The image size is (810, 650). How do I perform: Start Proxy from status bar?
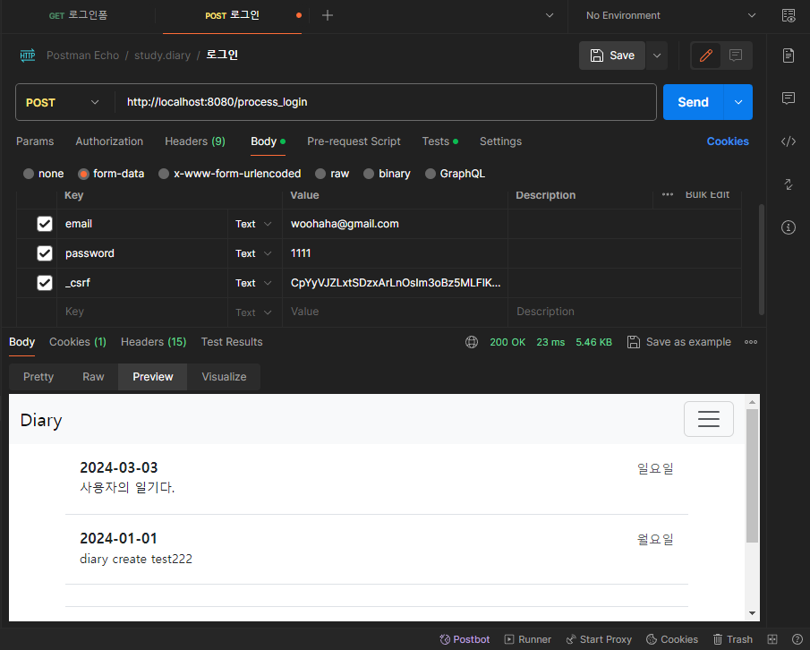[599, 639]
